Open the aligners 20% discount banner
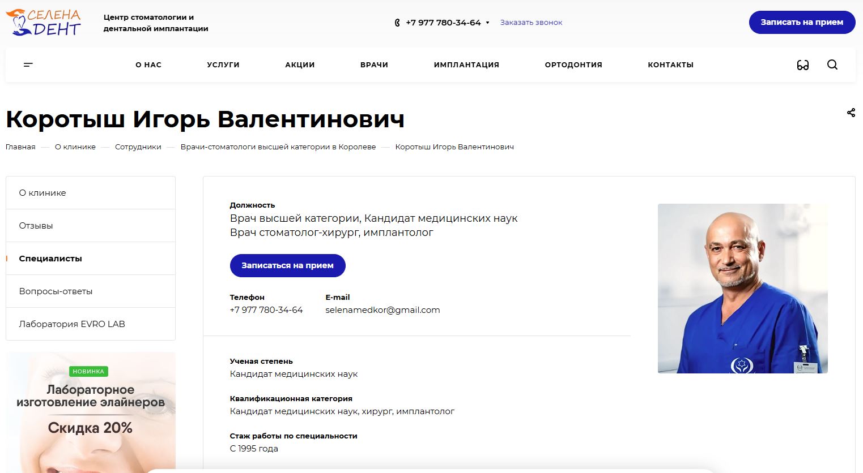The image size is (863, 473). 91,412
